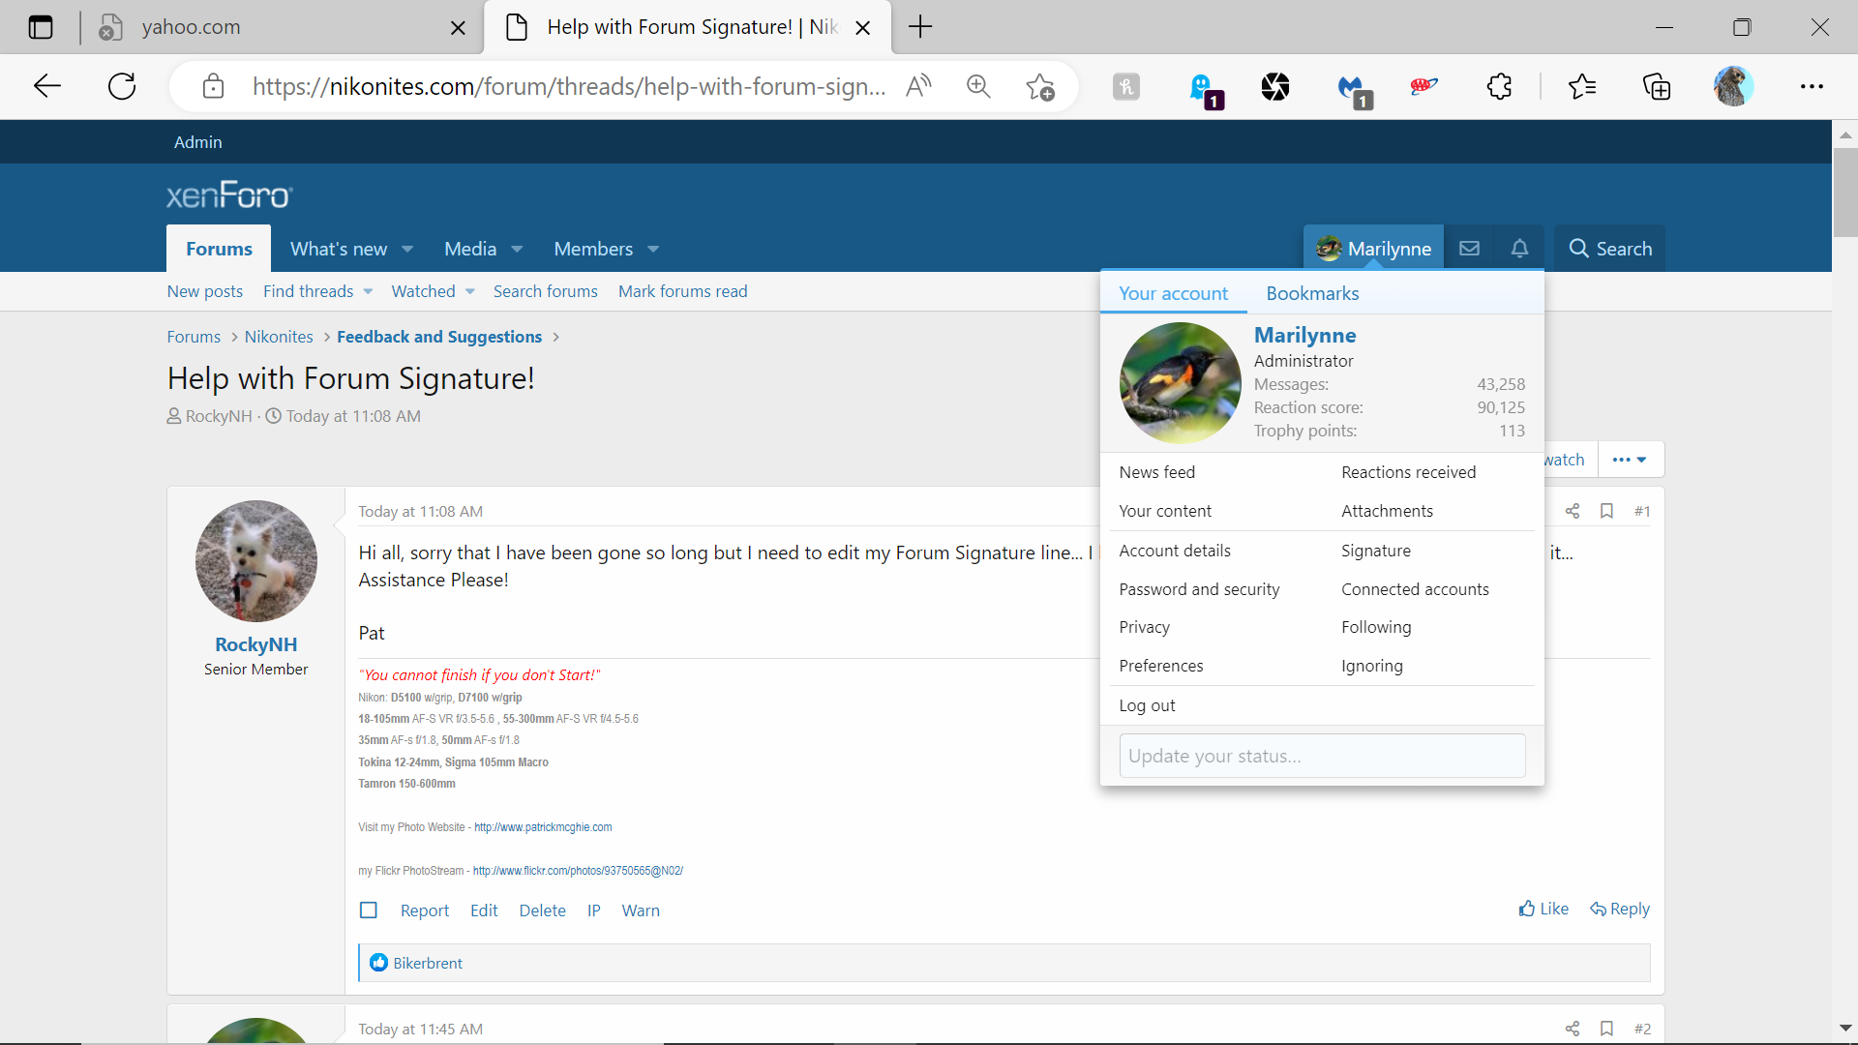Select Signature in the account menu
The image size is (1858, 1045).
(1375, 551)
